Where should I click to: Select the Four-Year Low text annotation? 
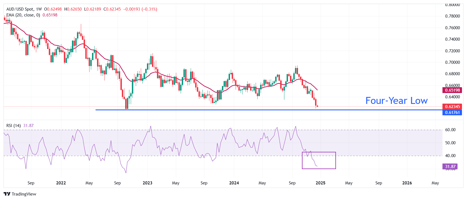pos(396,101)
